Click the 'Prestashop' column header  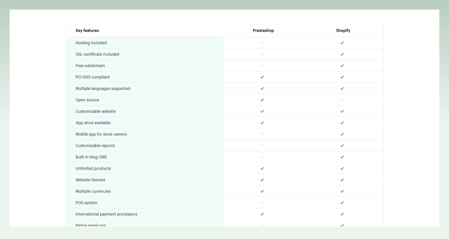point(263,31)
